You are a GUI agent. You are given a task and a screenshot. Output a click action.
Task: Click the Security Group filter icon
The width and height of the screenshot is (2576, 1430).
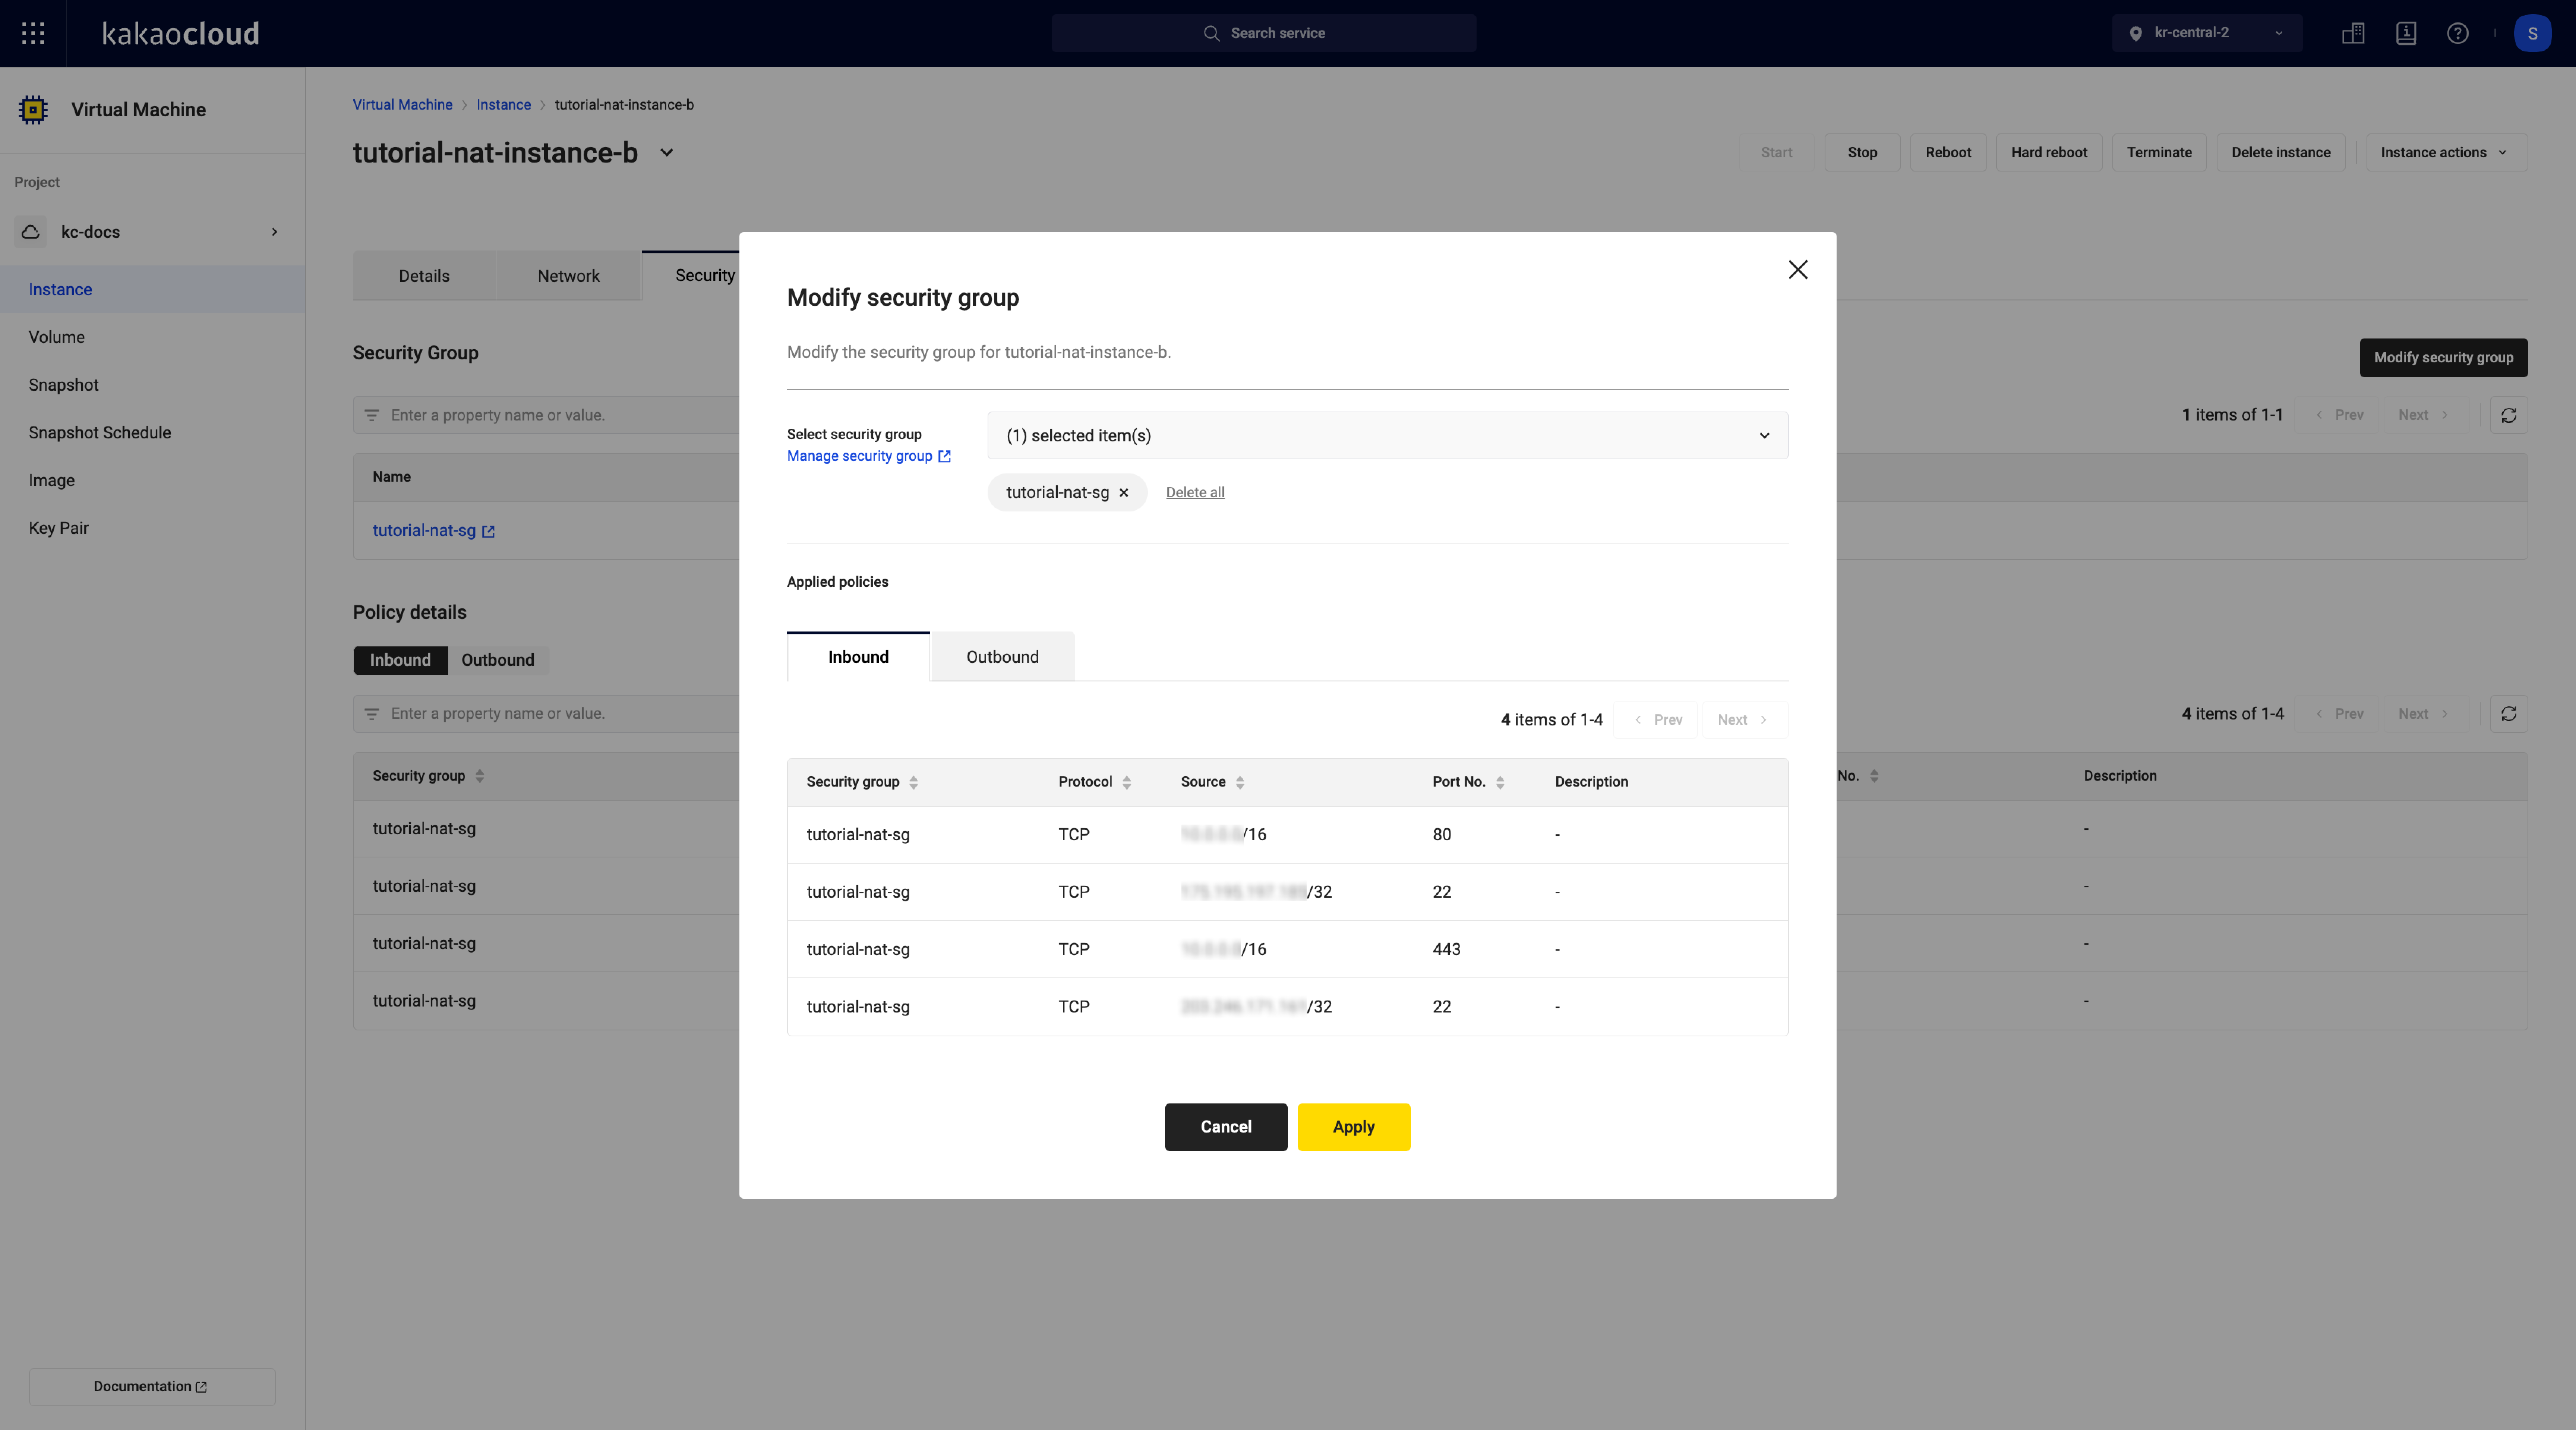pyautogui.click(x=372, y=415)
